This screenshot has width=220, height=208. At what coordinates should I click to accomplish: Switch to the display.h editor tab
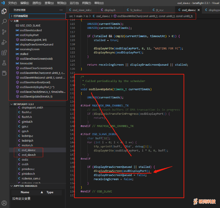[x=110, y=10]
